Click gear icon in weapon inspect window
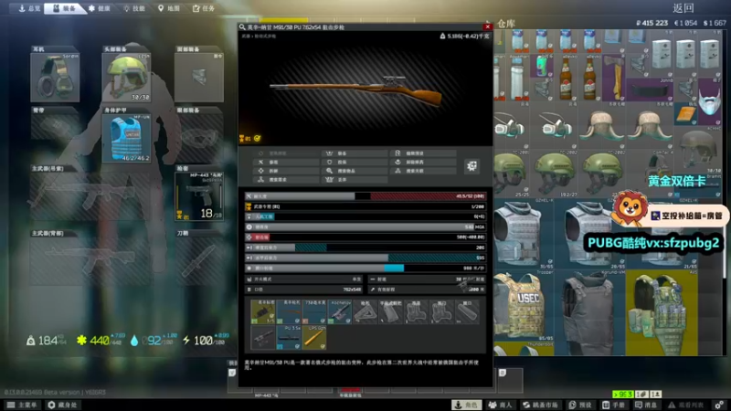 471,166
